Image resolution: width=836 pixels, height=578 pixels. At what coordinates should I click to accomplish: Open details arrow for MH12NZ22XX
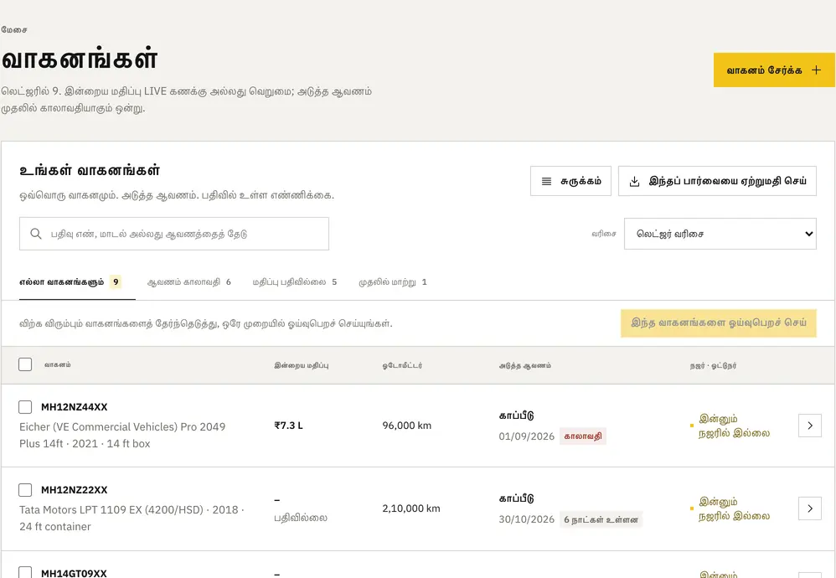tap(810, 508)
